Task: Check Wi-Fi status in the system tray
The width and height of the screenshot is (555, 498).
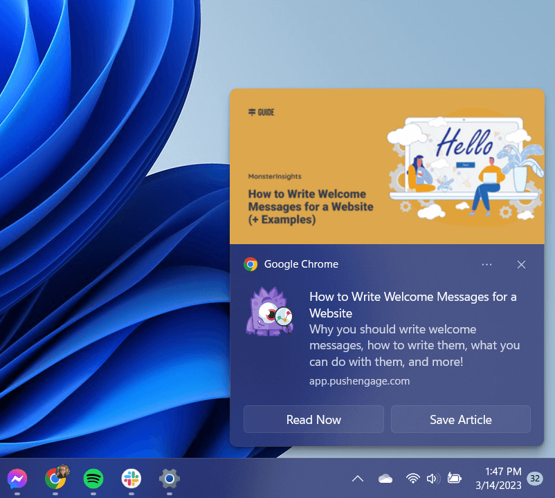Action: [x=412, y=478]
